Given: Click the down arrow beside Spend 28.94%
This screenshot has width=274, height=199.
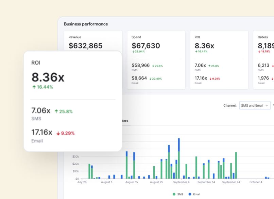Looking at the screenshot, I should point(134,52).
